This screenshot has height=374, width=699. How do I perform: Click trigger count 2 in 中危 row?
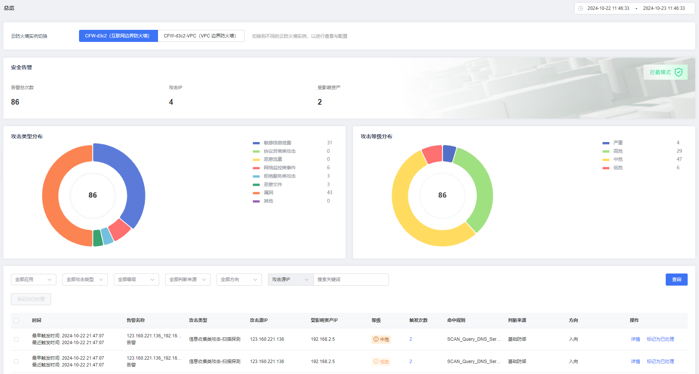(411, 339)
